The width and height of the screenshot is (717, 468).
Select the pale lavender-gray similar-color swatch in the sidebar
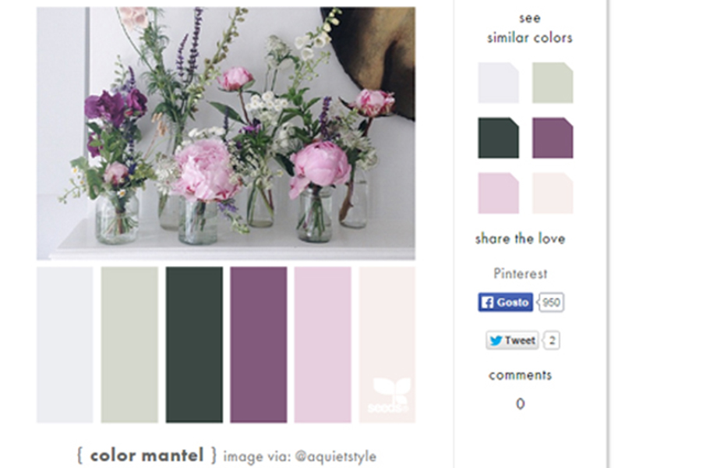click(x=499, y=83)
